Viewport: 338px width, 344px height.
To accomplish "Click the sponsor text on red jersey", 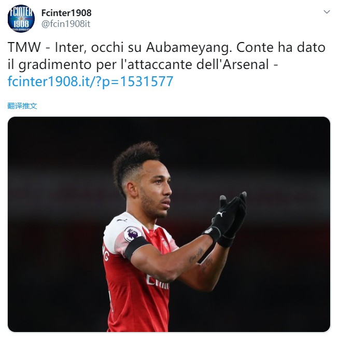I will point(157,281).
